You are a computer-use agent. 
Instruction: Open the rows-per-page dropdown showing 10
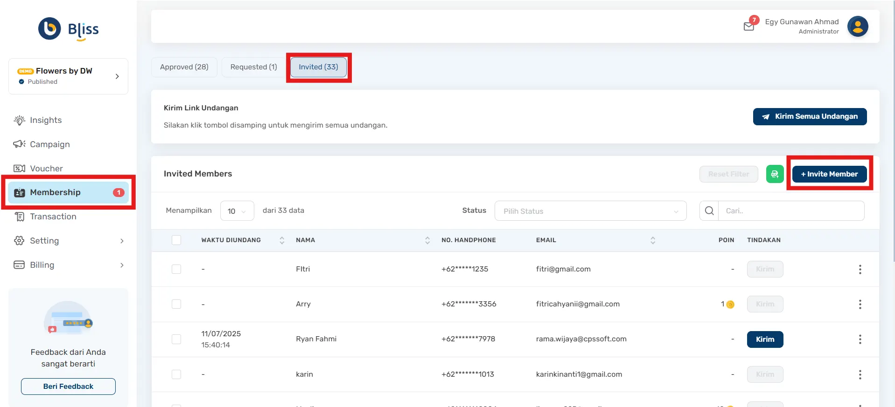[237, 211]
